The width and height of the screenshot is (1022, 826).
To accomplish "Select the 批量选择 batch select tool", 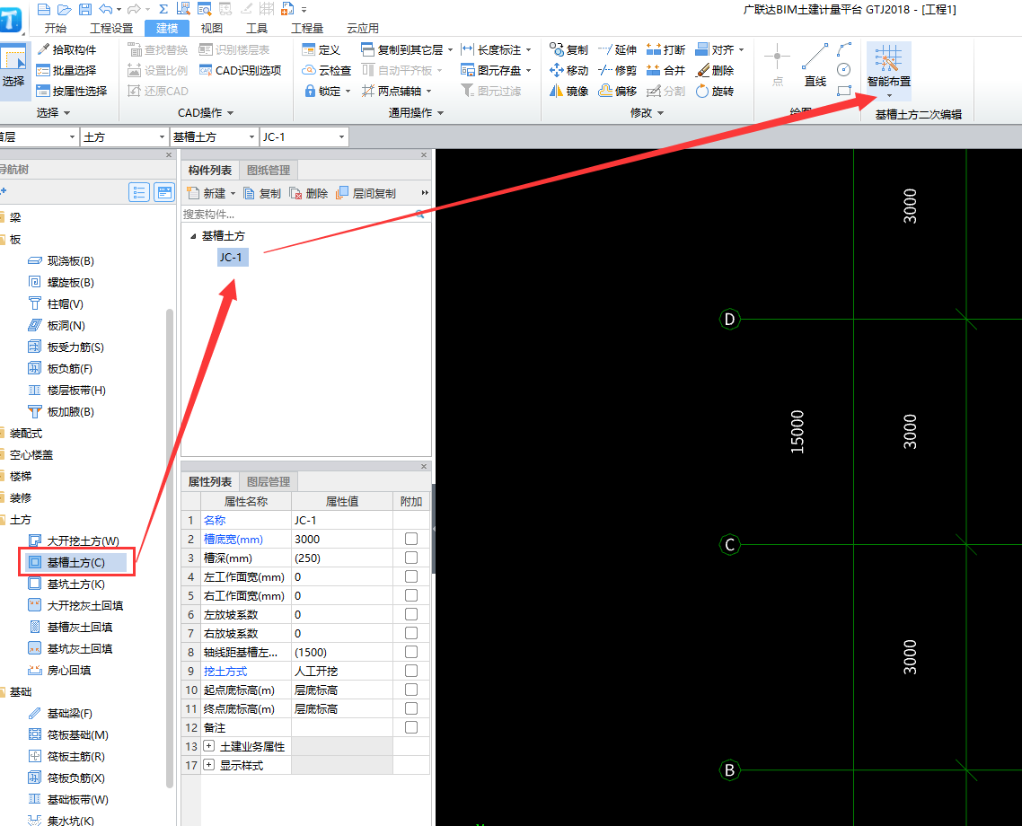I will pos(66,70).
